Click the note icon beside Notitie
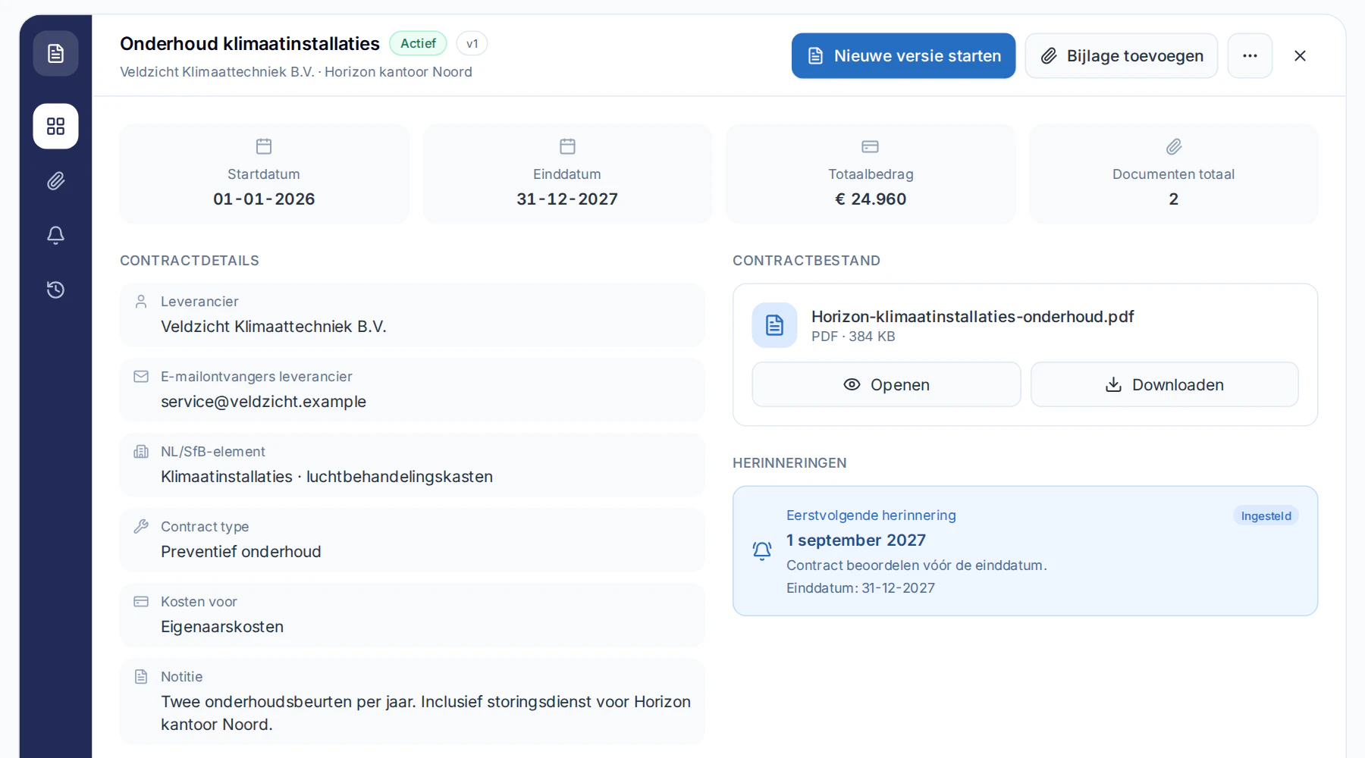This screenshot has width=1365, height=758. pyautogui.click(x=141, y=677)
